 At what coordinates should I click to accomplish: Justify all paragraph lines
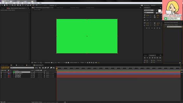(160, 58)
